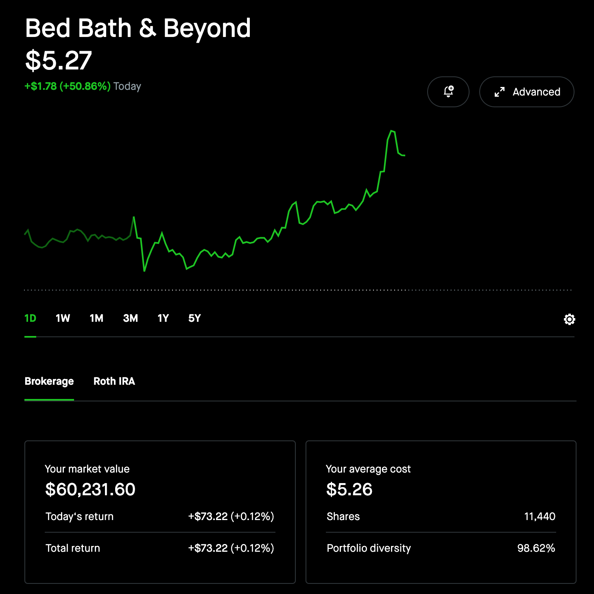Screen dimensions: 594x594
Task: Click the Today's return row
Action: pos(159,516)
